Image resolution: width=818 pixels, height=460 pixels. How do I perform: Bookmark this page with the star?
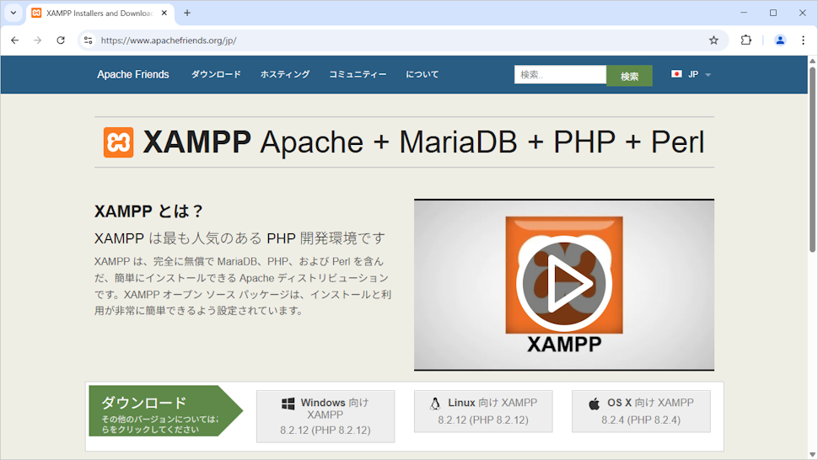(713, 40)
